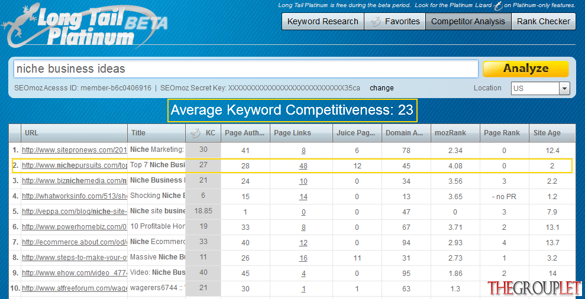Click Site Age value 13.7
The width and height of the screenshot is (585, 299).
point(552,243)
